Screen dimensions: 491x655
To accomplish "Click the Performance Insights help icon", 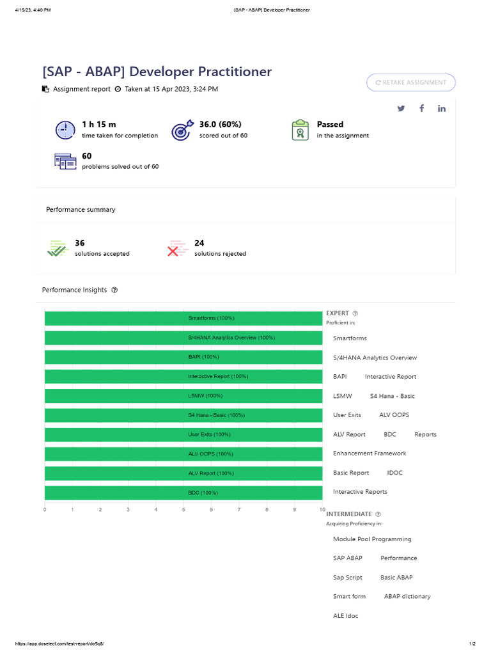I will (x=114, y=290).
